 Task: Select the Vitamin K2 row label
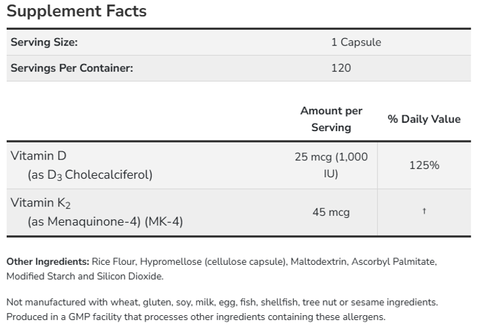pyautogui.click(x=41, y=203)
